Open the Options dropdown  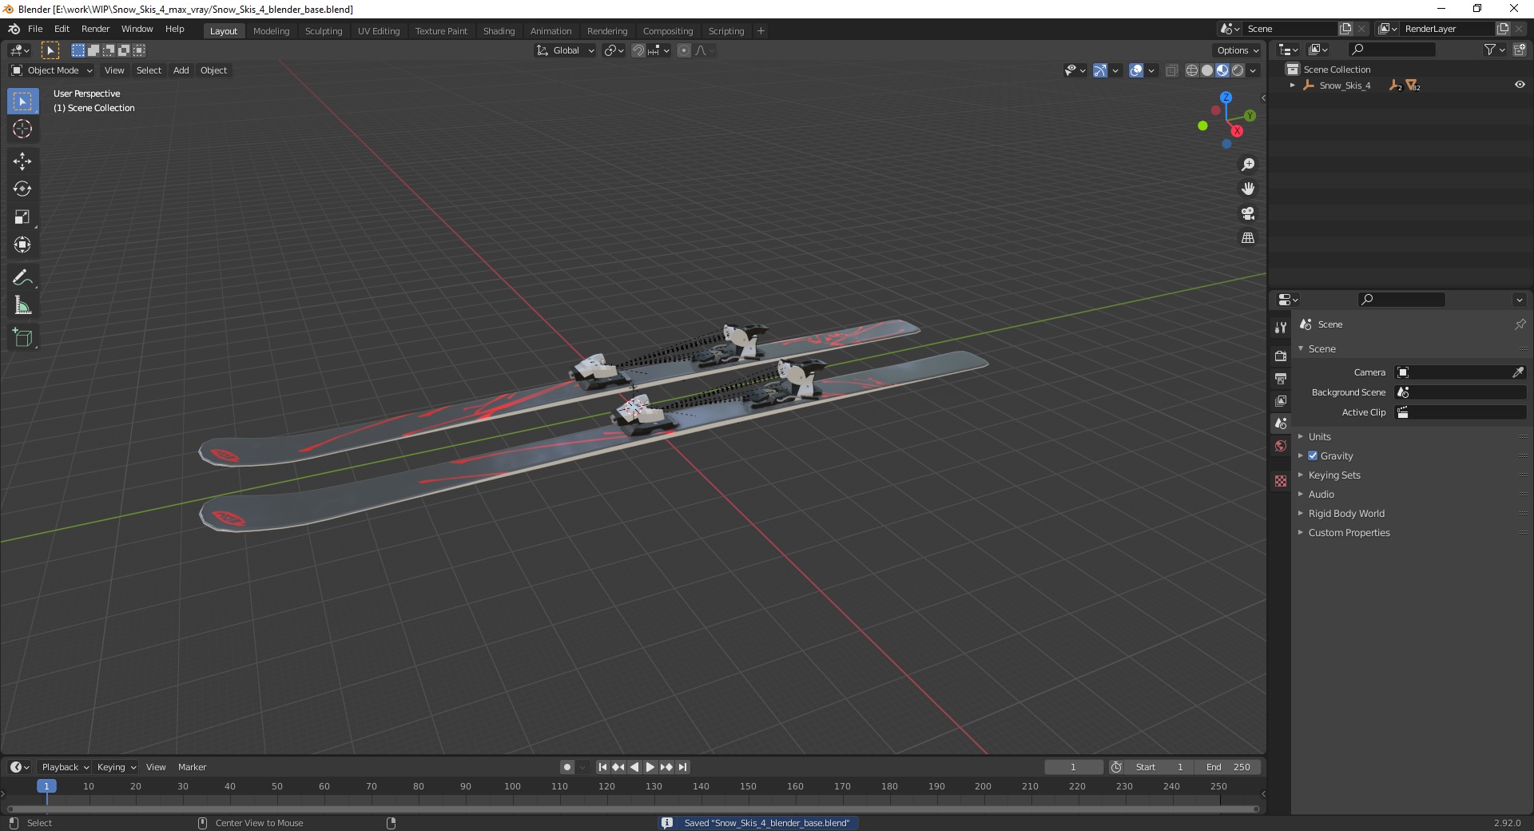(1237, 50)
